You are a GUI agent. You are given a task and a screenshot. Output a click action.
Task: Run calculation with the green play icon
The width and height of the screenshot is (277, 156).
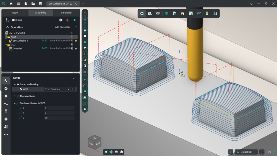coord(75,20)
